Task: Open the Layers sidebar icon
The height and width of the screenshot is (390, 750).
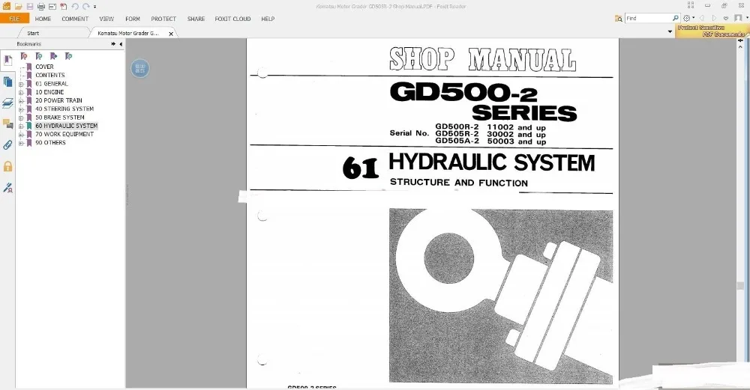Action: pos(7,103)
